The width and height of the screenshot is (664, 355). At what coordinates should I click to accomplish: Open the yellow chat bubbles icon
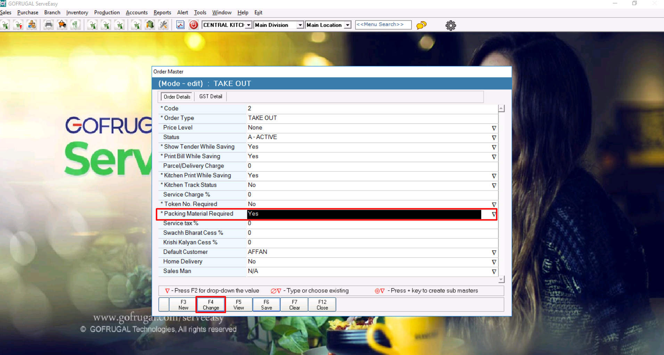[x=421, y=25]
